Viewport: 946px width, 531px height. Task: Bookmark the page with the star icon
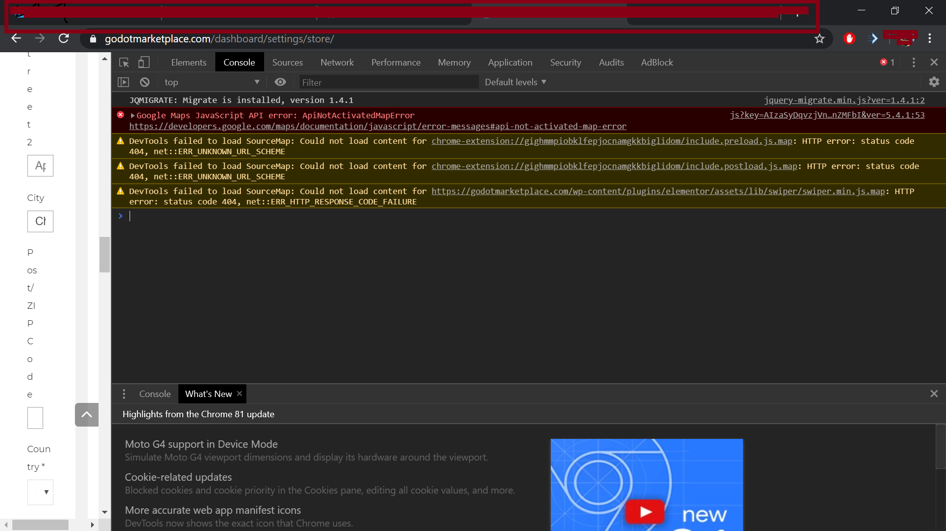coord(819,39)
